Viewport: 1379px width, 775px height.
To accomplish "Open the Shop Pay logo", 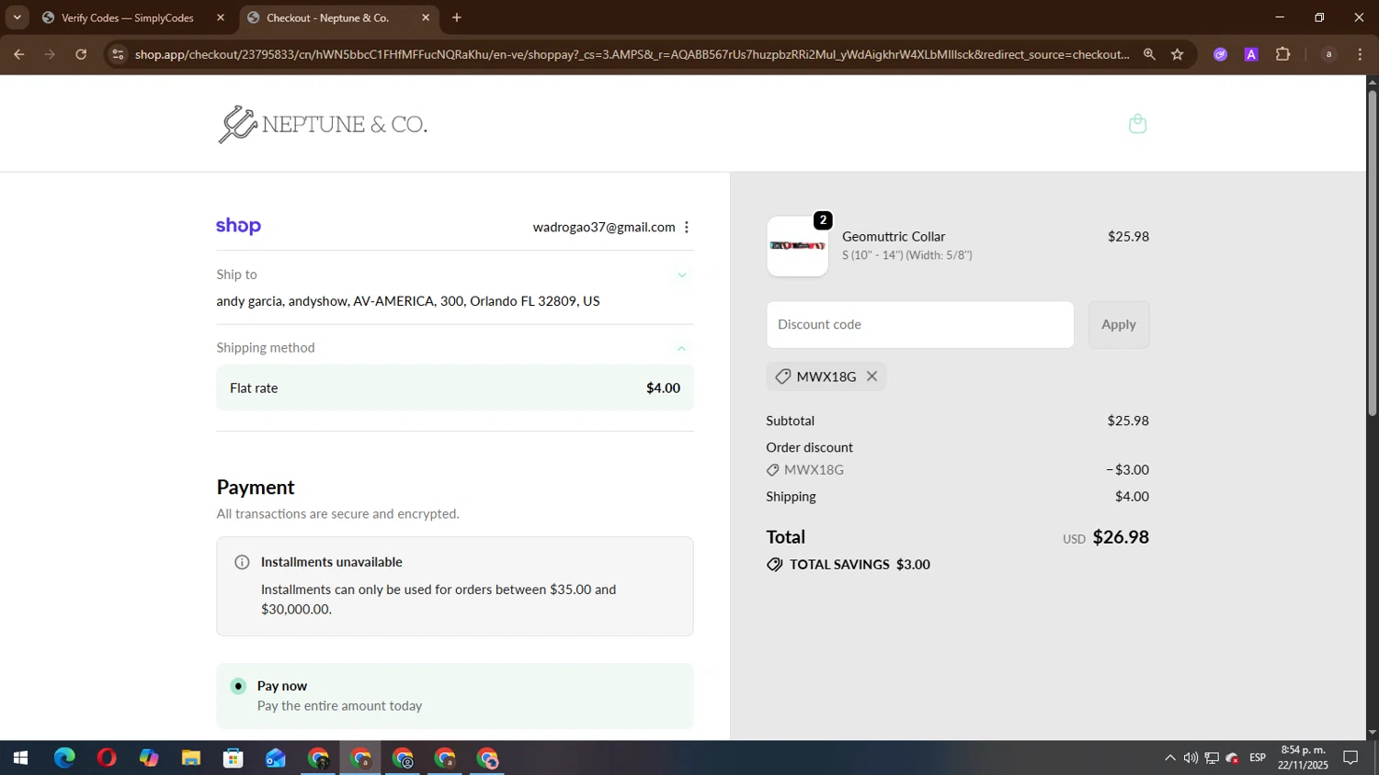I will [238, 227].
